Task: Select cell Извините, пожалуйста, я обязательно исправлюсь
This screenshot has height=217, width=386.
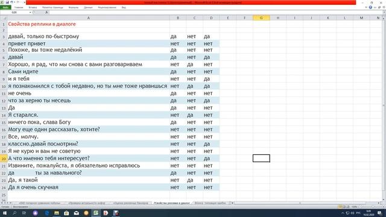Action: coord(89,166)
